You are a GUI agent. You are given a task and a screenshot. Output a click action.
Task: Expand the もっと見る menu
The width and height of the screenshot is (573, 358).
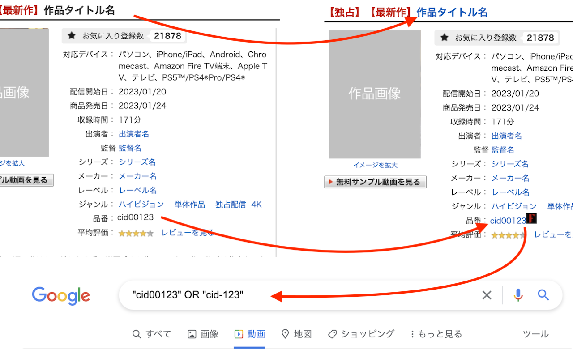436,334
